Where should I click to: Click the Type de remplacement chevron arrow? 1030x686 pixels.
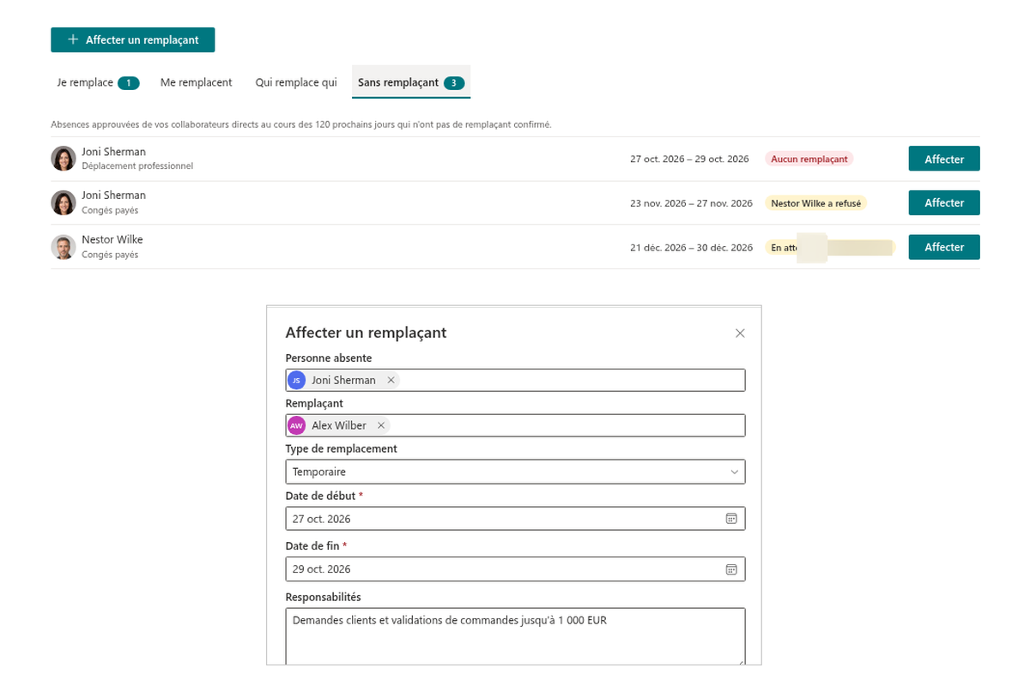(x=734, y=472)
